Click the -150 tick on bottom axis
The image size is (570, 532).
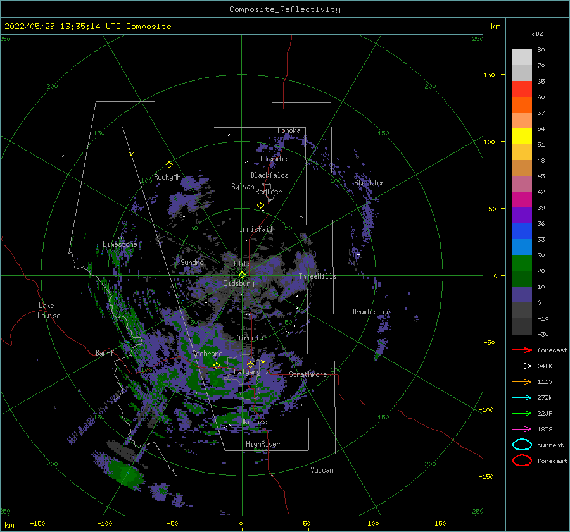[37, 524]
